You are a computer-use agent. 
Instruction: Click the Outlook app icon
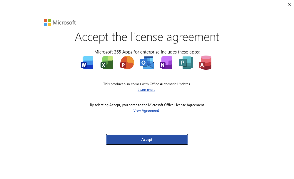pos(146,63)
